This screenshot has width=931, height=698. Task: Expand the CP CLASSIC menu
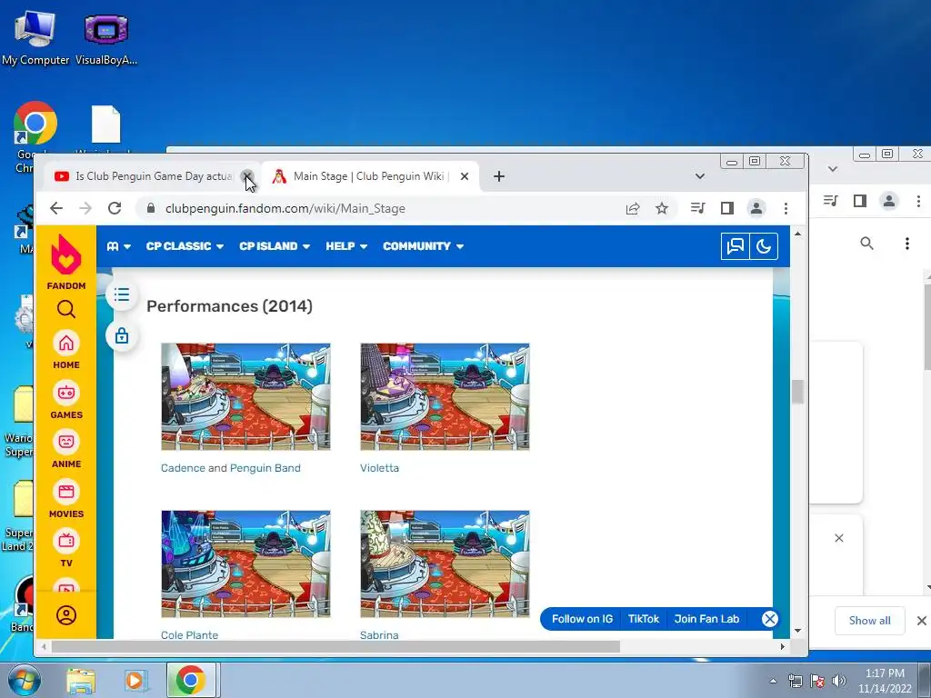(x=185, y=246)
